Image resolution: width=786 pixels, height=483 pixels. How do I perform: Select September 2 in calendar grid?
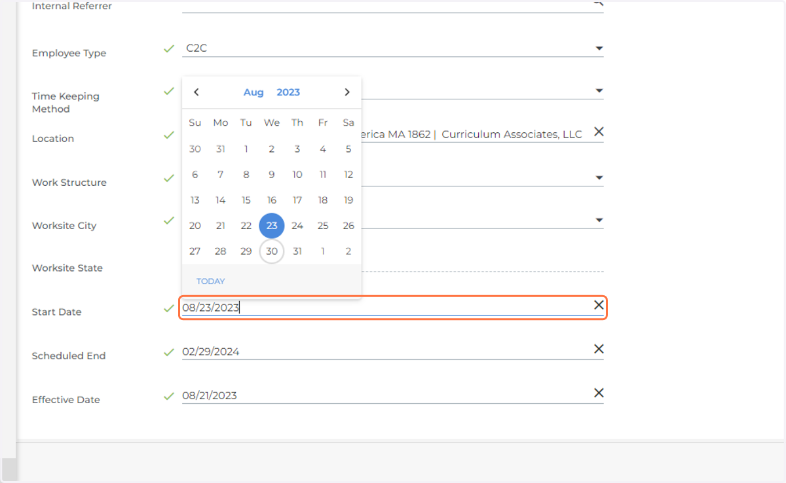348,251
